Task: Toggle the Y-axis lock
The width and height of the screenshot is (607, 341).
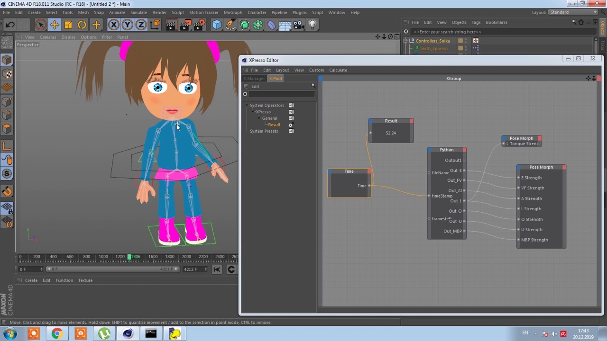Action: (127, 25)
